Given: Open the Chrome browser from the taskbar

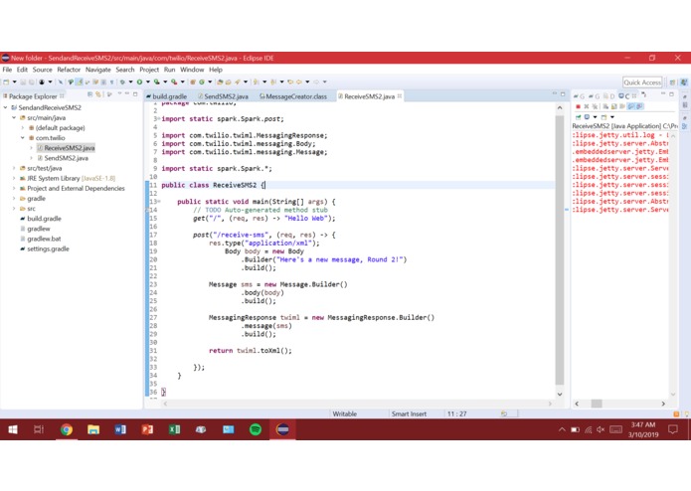Looking at the screenshot, I should coord(66,429).
